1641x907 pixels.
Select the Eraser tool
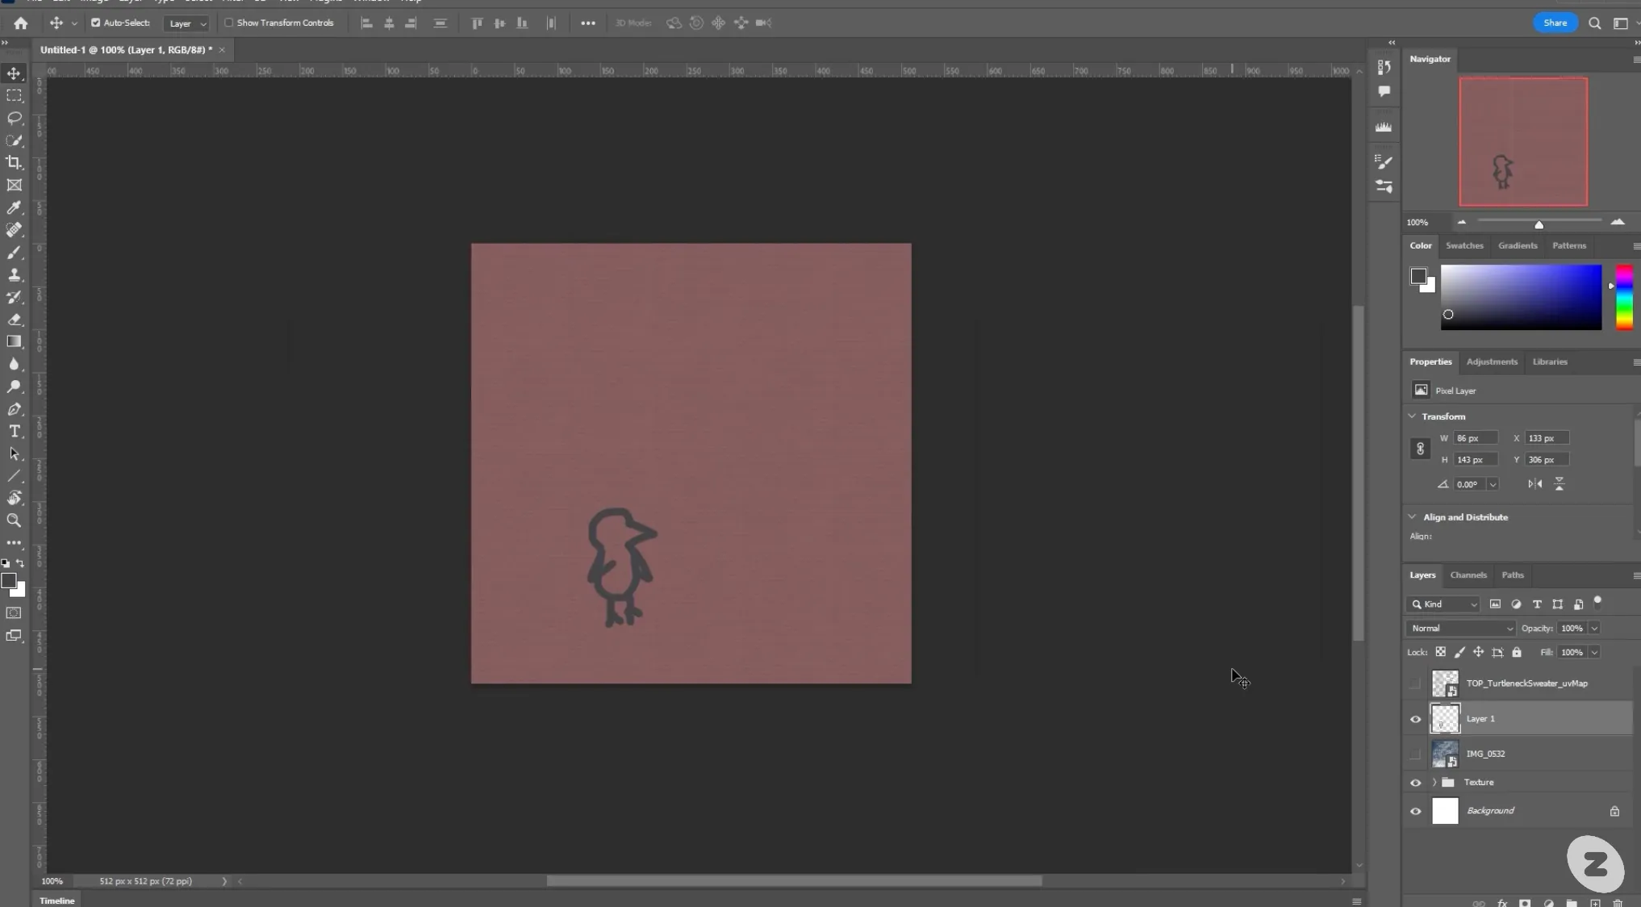point(15,320)
